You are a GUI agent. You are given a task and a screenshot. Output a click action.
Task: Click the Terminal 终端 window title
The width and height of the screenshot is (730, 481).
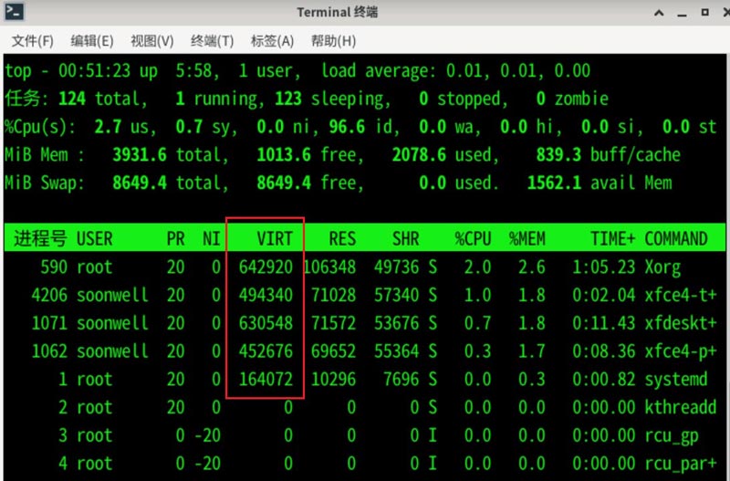[338, 12]
